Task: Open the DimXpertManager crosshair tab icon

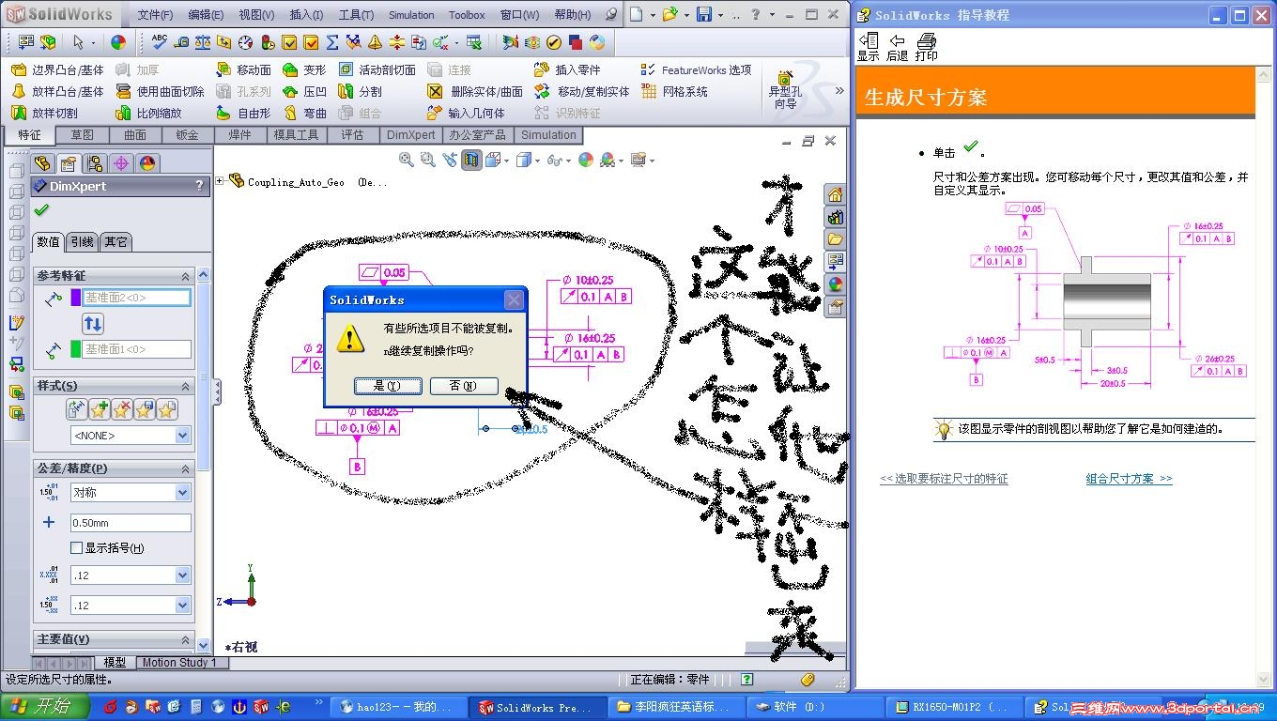Action: click(121, 163)
